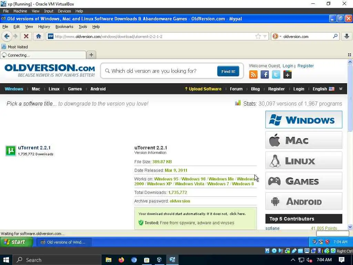Image resolution: width=353 pixels, height=265 pixels.
Task: Select the large Linux platform button
Action: coord(304,160)
